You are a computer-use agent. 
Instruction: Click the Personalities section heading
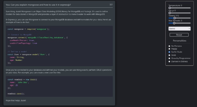pos(179,41)
